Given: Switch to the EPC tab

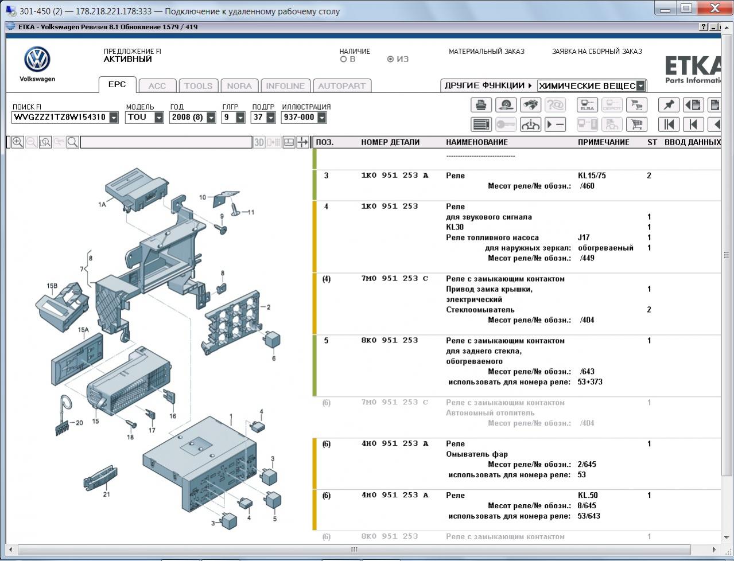Looking at the screenshot, I should click(x=117, y=85).
